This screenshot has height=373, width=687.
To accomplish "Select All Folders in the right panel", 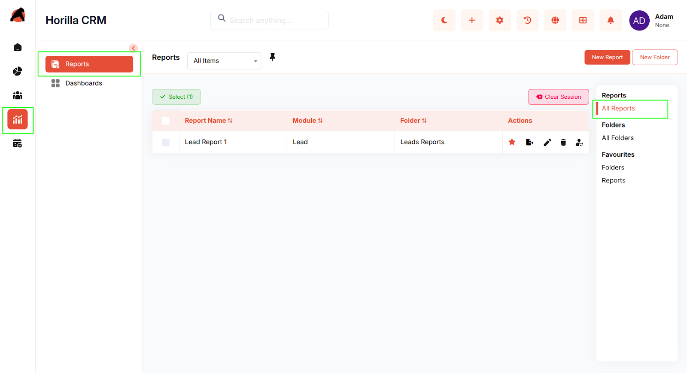I will pos(617,138).
